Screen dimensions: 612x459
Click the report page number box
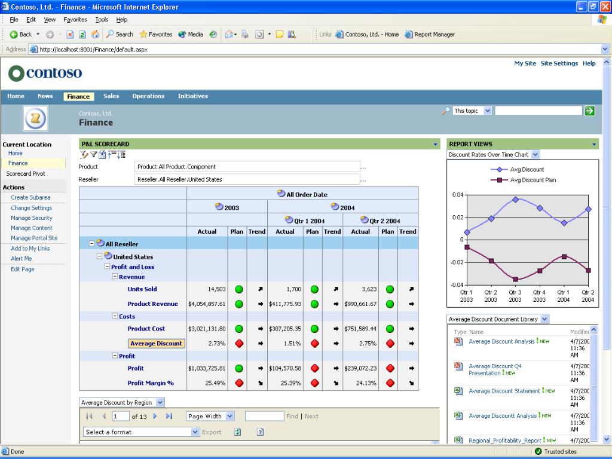click(x=121, y=416)
